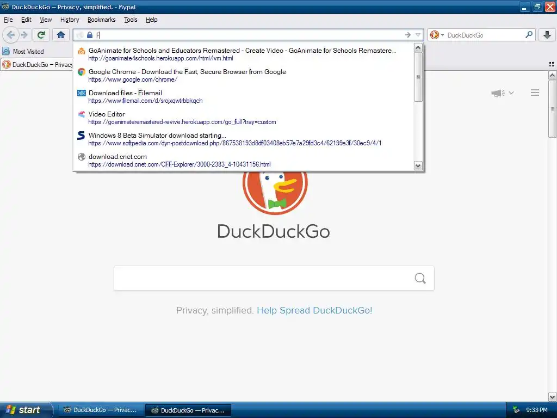Click the Softpedia S favicon

82,136
